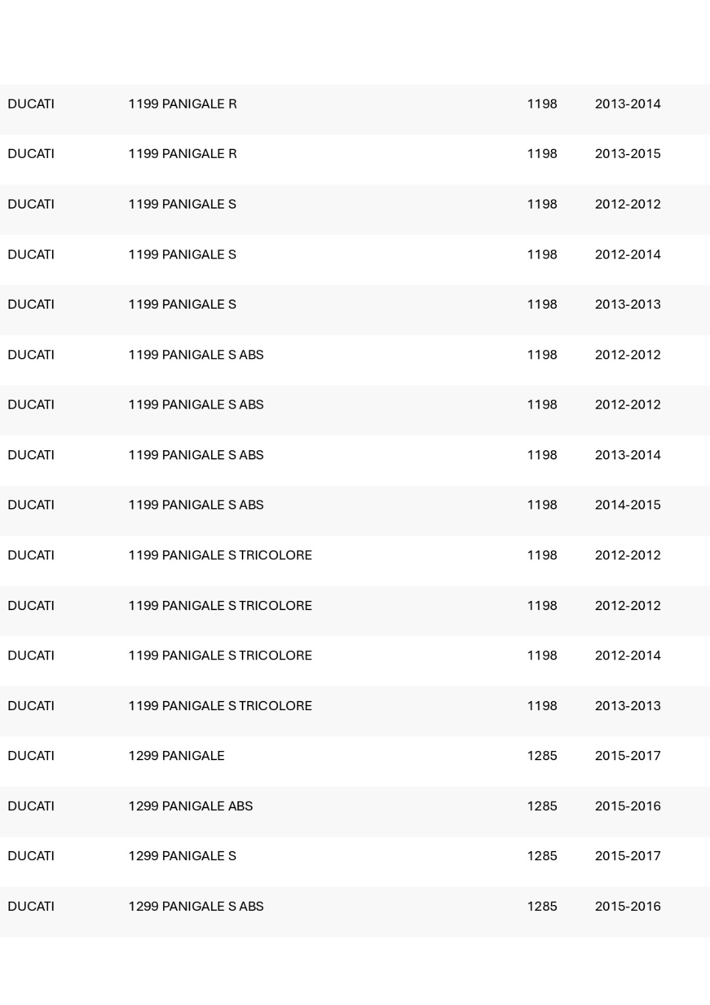
Task: Click 1199 PANIGALE S TRICOLORE model dated 2013-2013
Action: coord(220,706)
